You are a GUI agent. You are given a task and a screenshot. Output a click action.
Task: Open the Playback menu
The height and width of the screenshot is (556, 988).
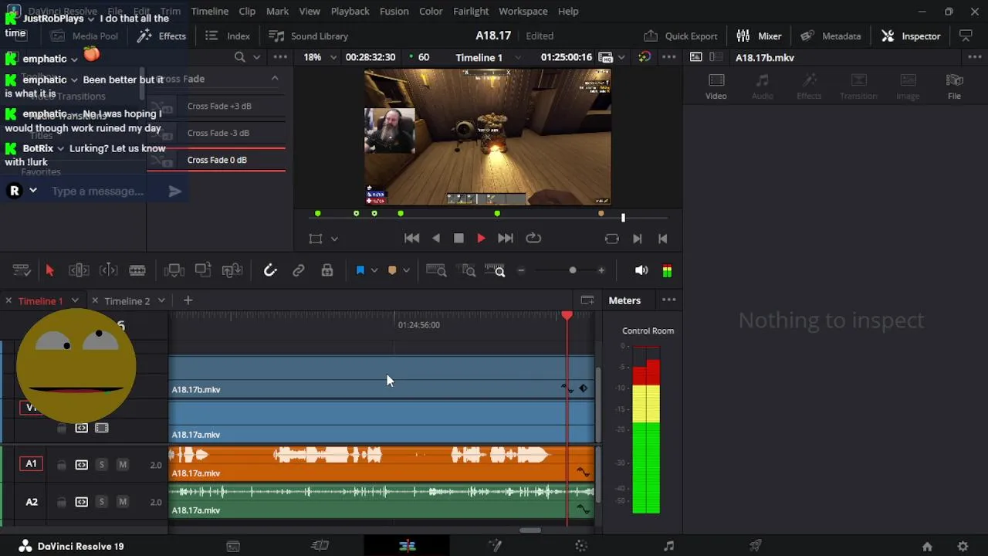(x=350, y=12)
